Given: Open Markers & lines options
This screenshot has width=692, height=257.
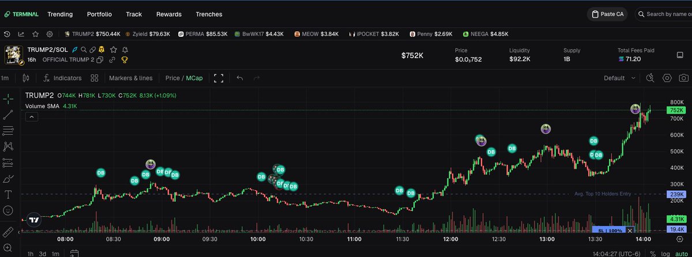Looking at the screenshot, I should (131, 78).
